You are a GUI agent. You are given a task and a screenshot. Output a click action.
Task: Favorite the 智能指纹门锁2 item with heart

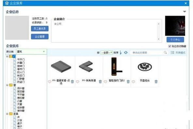[105, 82]
